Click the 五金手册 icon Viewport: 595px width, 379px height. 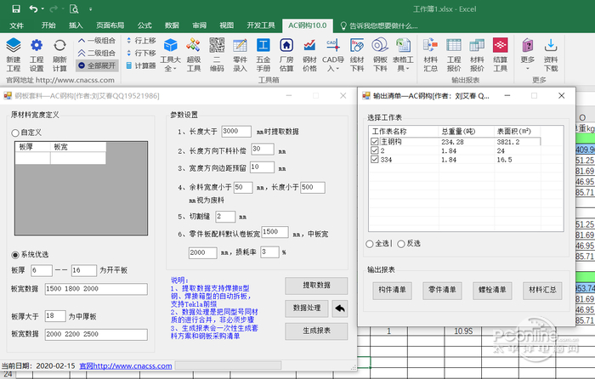click(x=263, y=45)
